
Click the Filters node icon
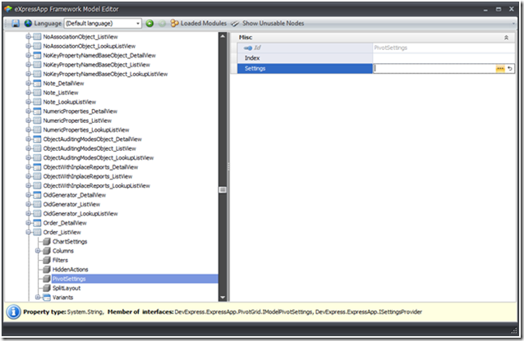click(47, 260)
